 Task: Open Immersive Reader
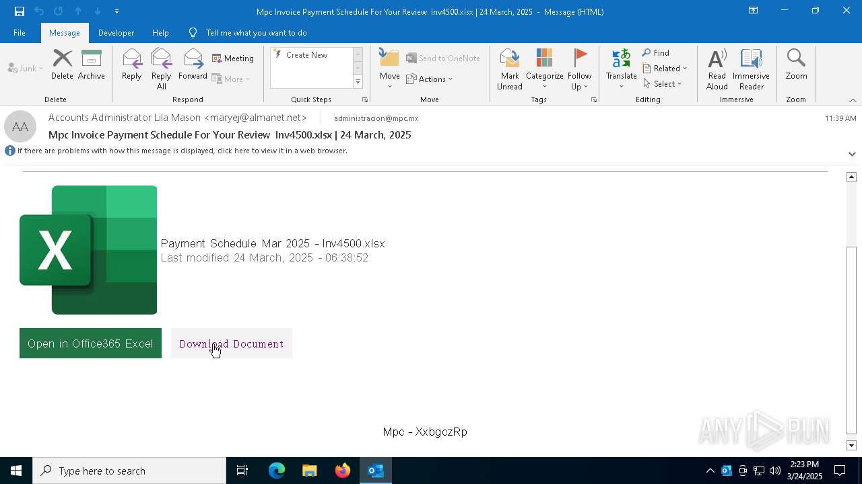coord(751,69)
